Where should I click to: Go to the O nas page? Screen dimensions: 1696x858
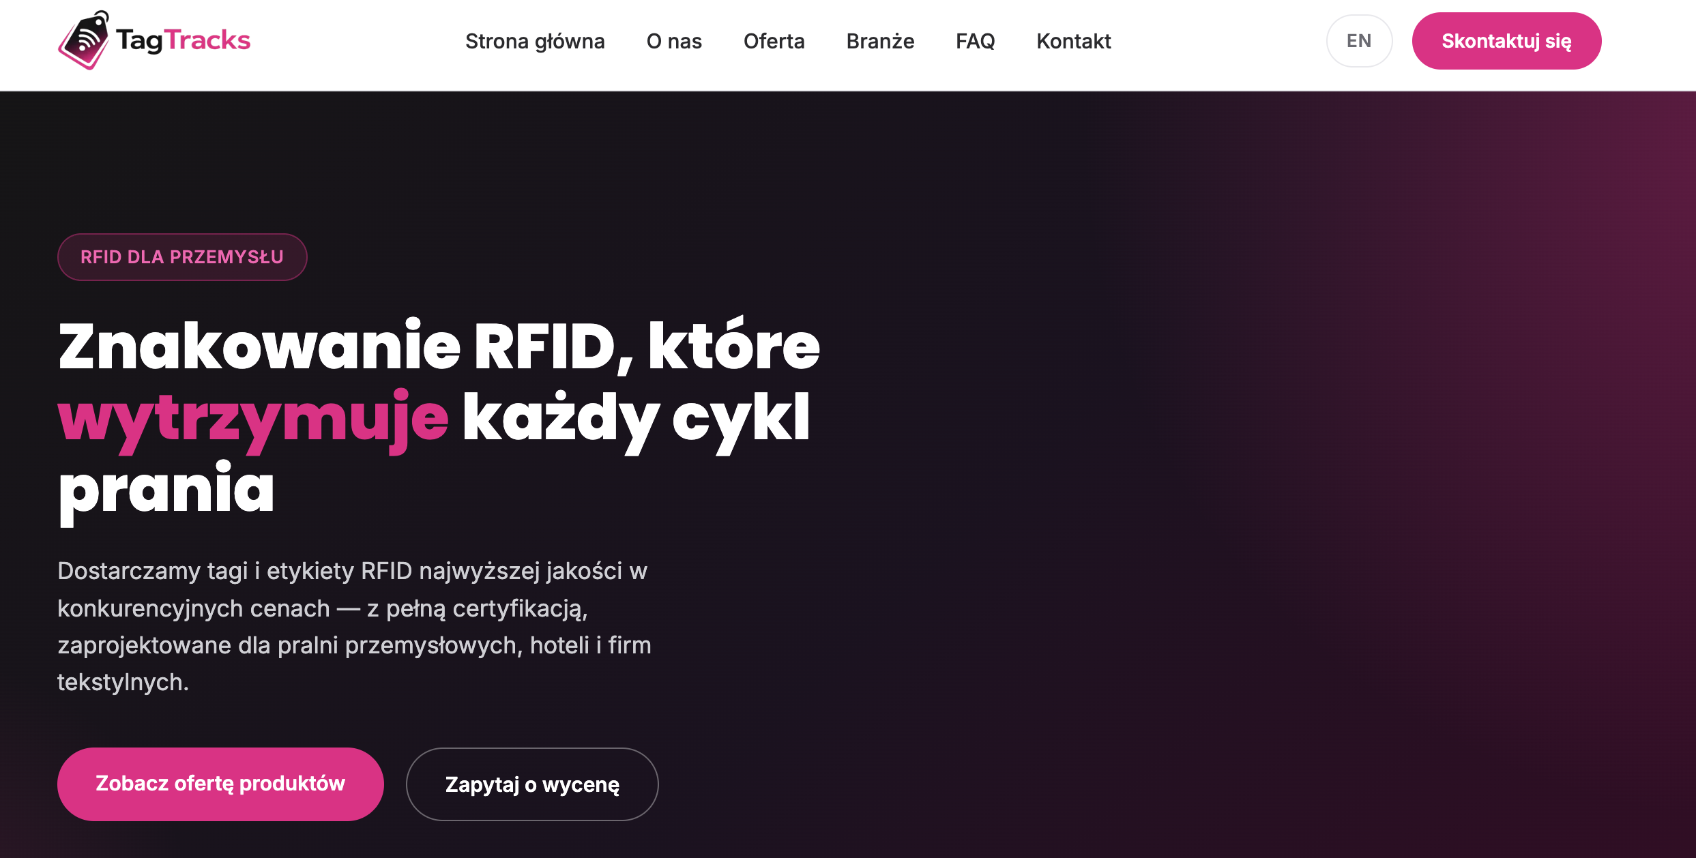[674, 41]
